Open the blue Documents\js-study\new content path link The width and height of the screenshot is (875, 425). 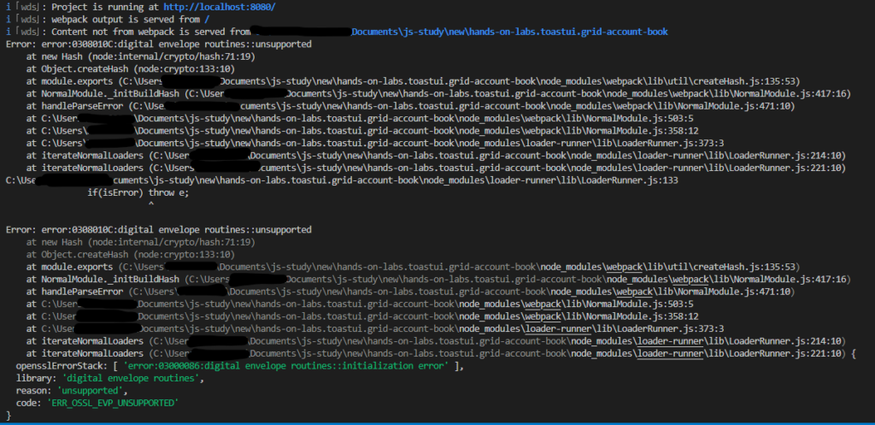[x=509, y=32]
